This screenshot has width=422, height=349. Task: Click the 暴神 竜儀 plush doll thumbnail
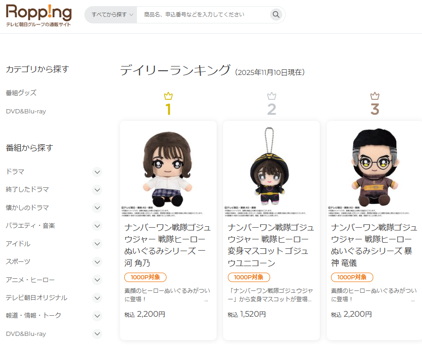click(375, 170)
